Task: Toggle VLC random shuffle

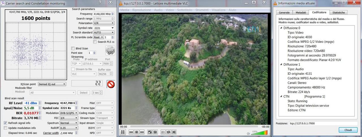Action: [174, 132]
